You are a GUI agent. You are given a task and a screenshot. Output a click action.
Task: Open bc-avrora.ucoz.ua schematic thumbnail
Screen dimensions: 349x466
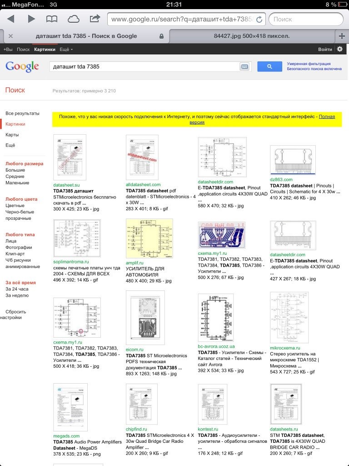216,318
